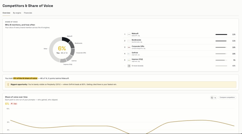Click the corporategifts.bg domain text
This screenshot has height=134, width=242.
pos(138,48)
